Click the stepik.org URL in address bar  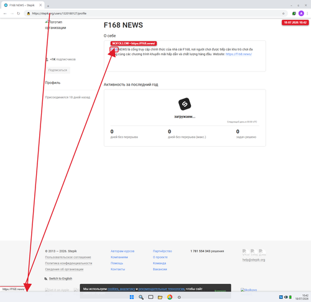click(x=59, y=14)
